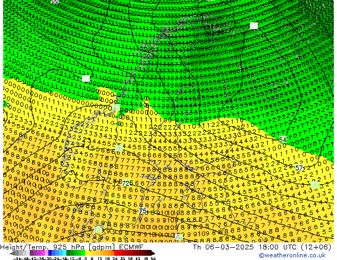
Task: Click the dark blue legend swatch above -30
Action: pyautogui.click(x=50, y=253)
